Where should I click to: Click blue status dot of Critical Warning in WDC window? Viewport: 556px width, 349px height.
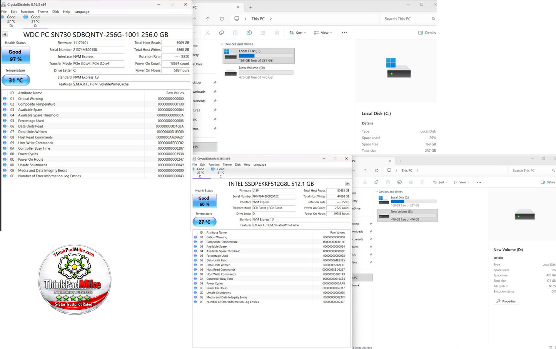pos(5,99)
